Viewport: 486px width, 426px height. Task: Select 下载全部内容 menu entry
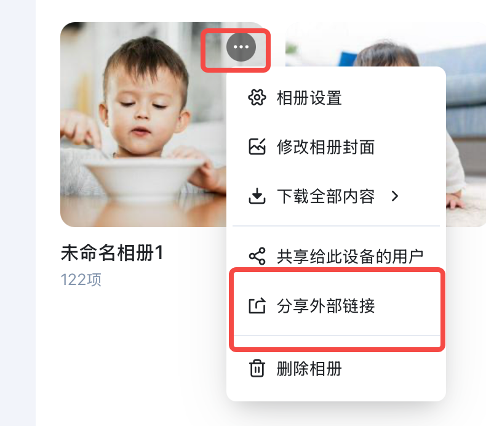point(336,196)
